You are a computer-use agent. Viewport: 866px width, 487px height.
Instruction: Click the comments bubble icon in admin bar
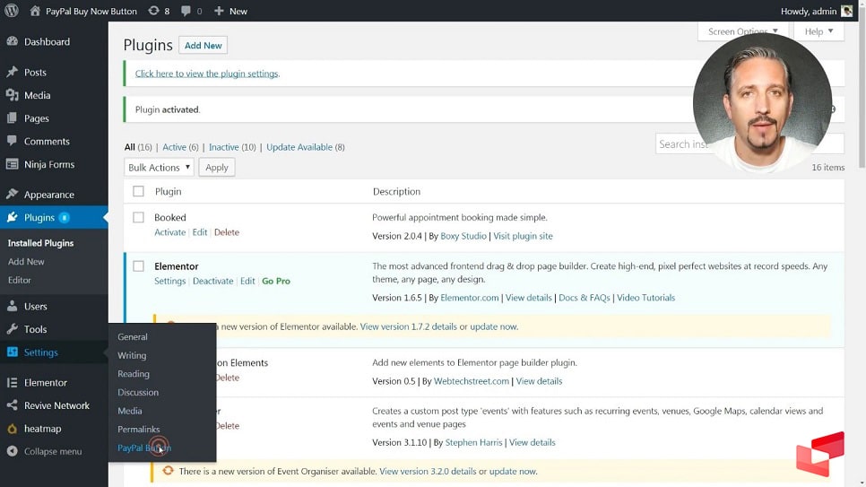(x=186, y=11)
